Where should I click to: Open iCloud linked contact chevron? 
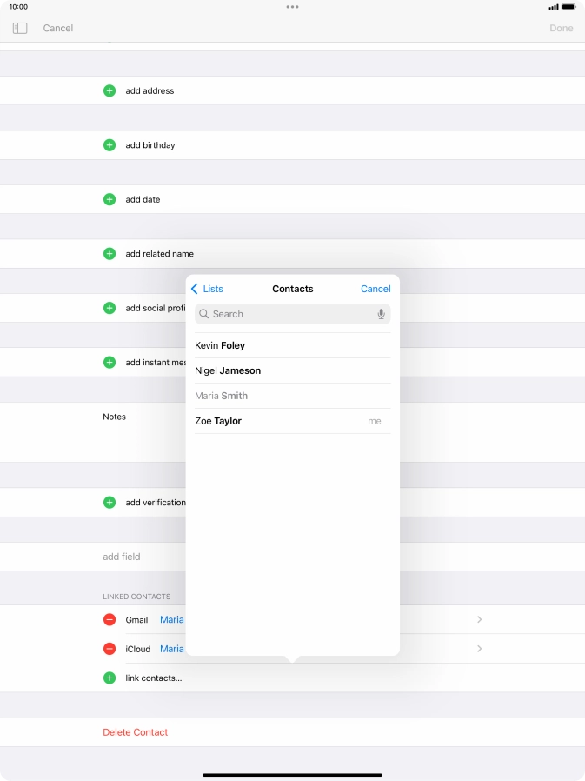coord(479,649)
